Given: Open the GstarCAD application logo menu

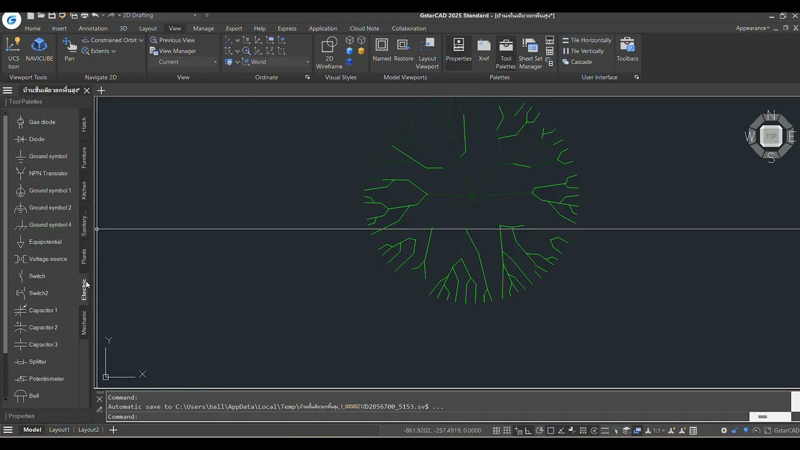Looking at the screenshot, I should (x=11, y=20).
